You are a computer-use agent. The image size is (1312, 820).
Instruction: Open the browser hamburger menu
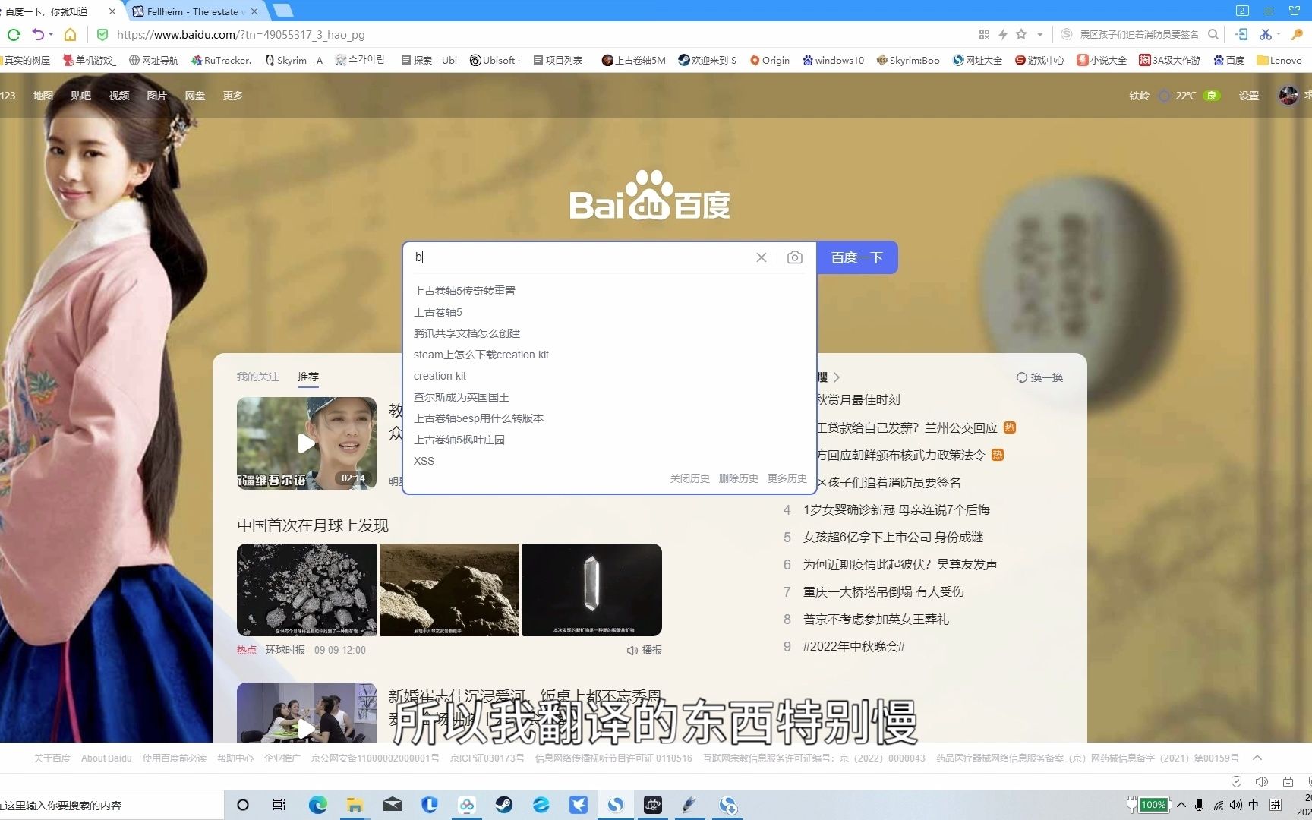click(x=1268, y=11)
